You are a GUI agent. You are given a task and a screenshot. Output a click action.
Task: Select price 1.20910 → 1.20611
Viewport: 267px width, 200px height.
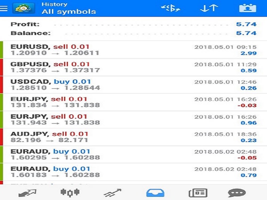55,53
